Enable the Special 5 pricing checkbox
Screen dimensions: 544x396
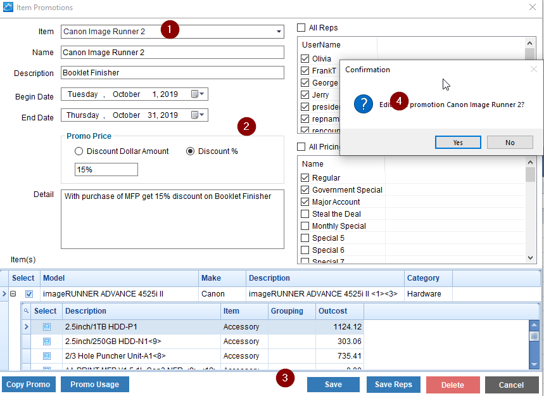point(305,238)
